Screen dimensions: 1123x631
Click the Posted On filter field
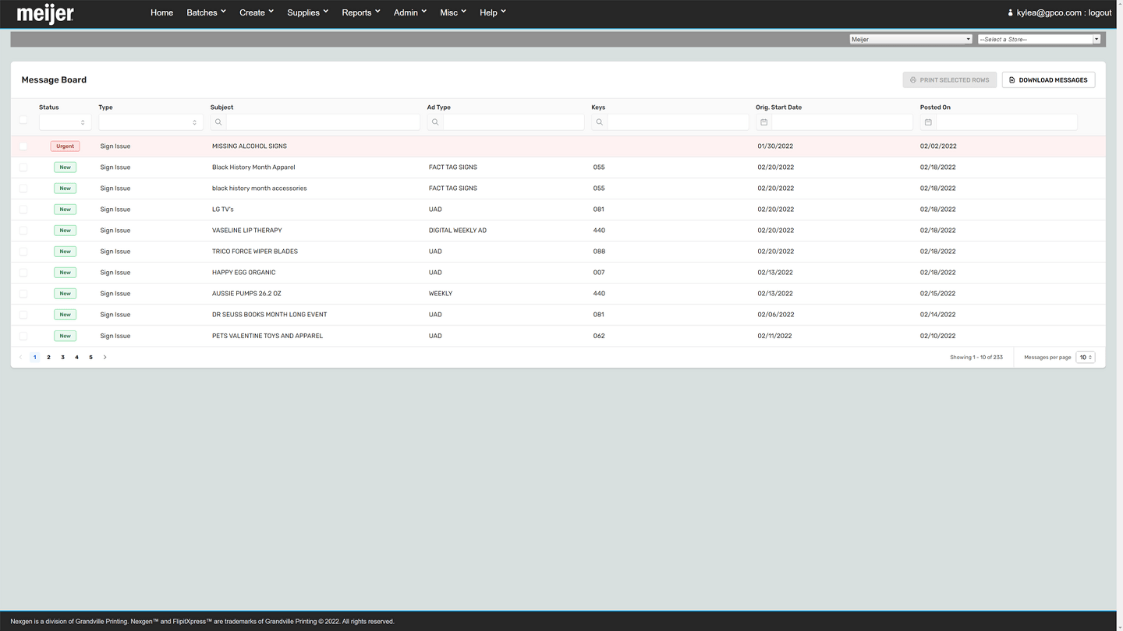[1007, 122]
